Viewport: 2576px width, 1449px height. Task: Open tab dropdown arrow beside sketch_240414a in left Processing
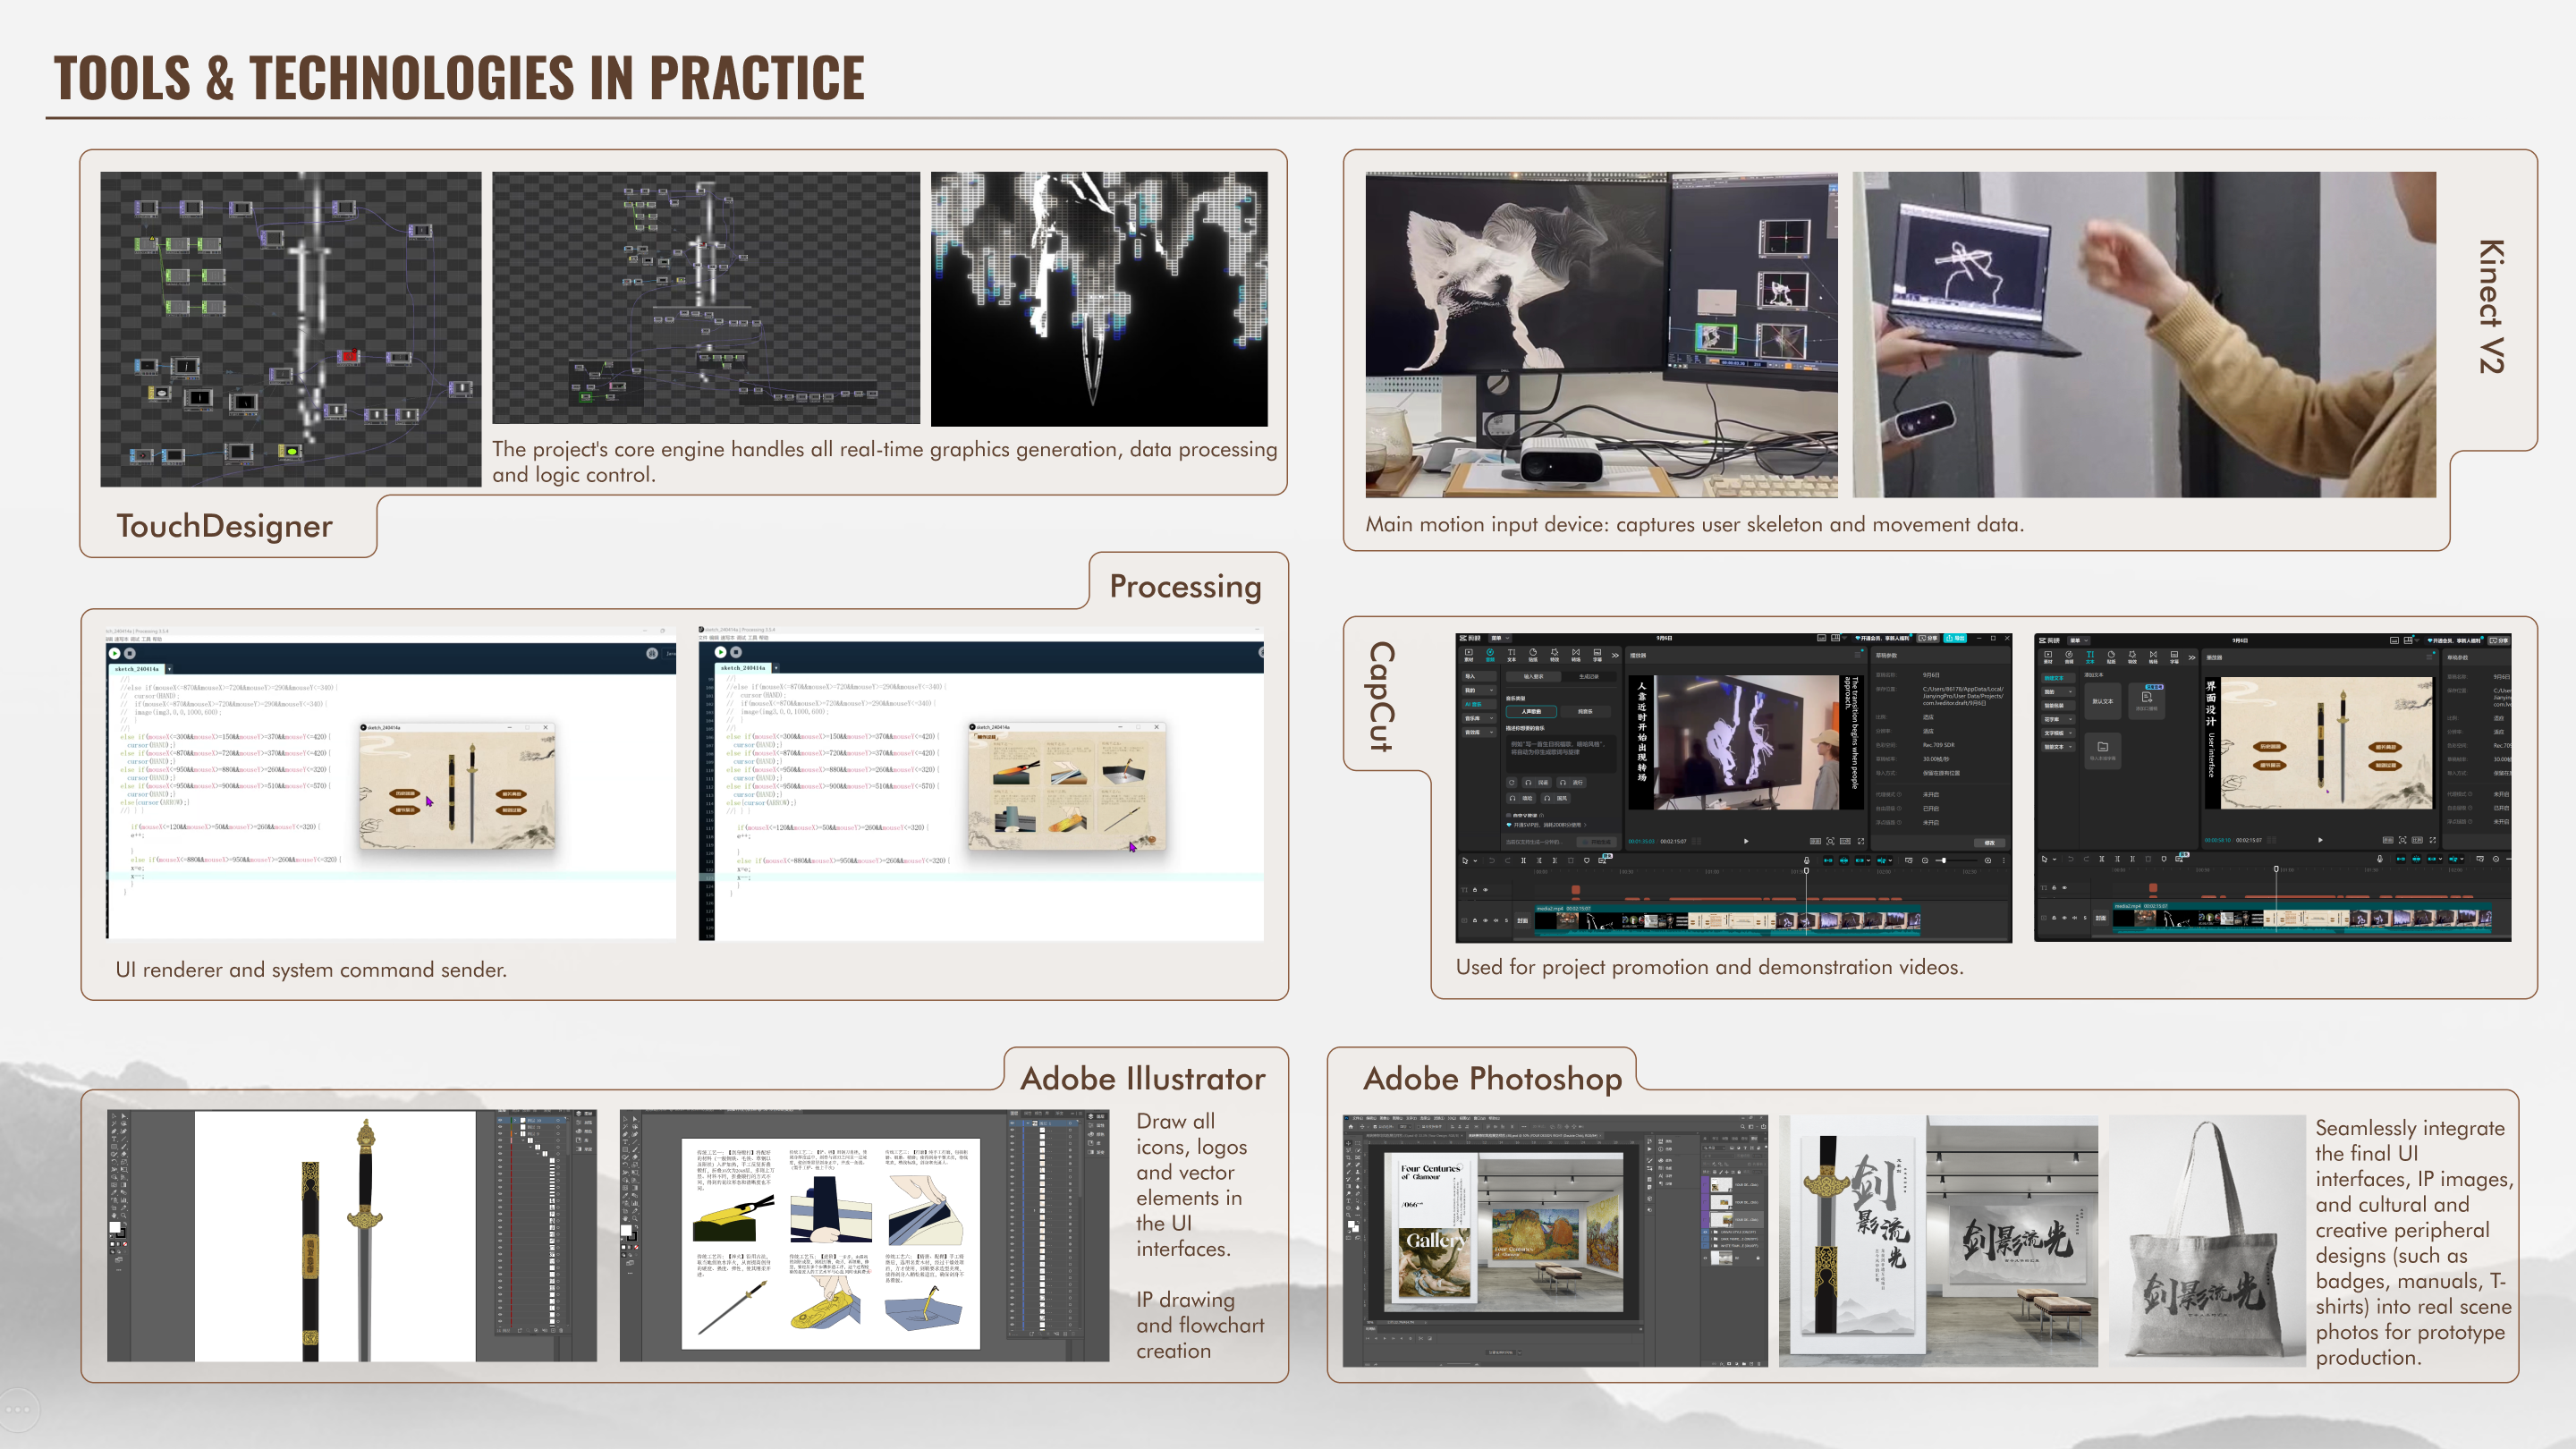[169, 669]
